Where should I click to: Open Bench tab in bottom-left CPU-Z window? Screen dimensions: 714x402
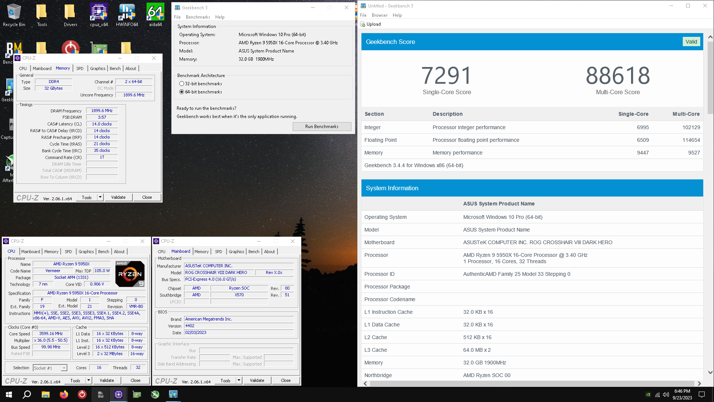tap(104, 252)
